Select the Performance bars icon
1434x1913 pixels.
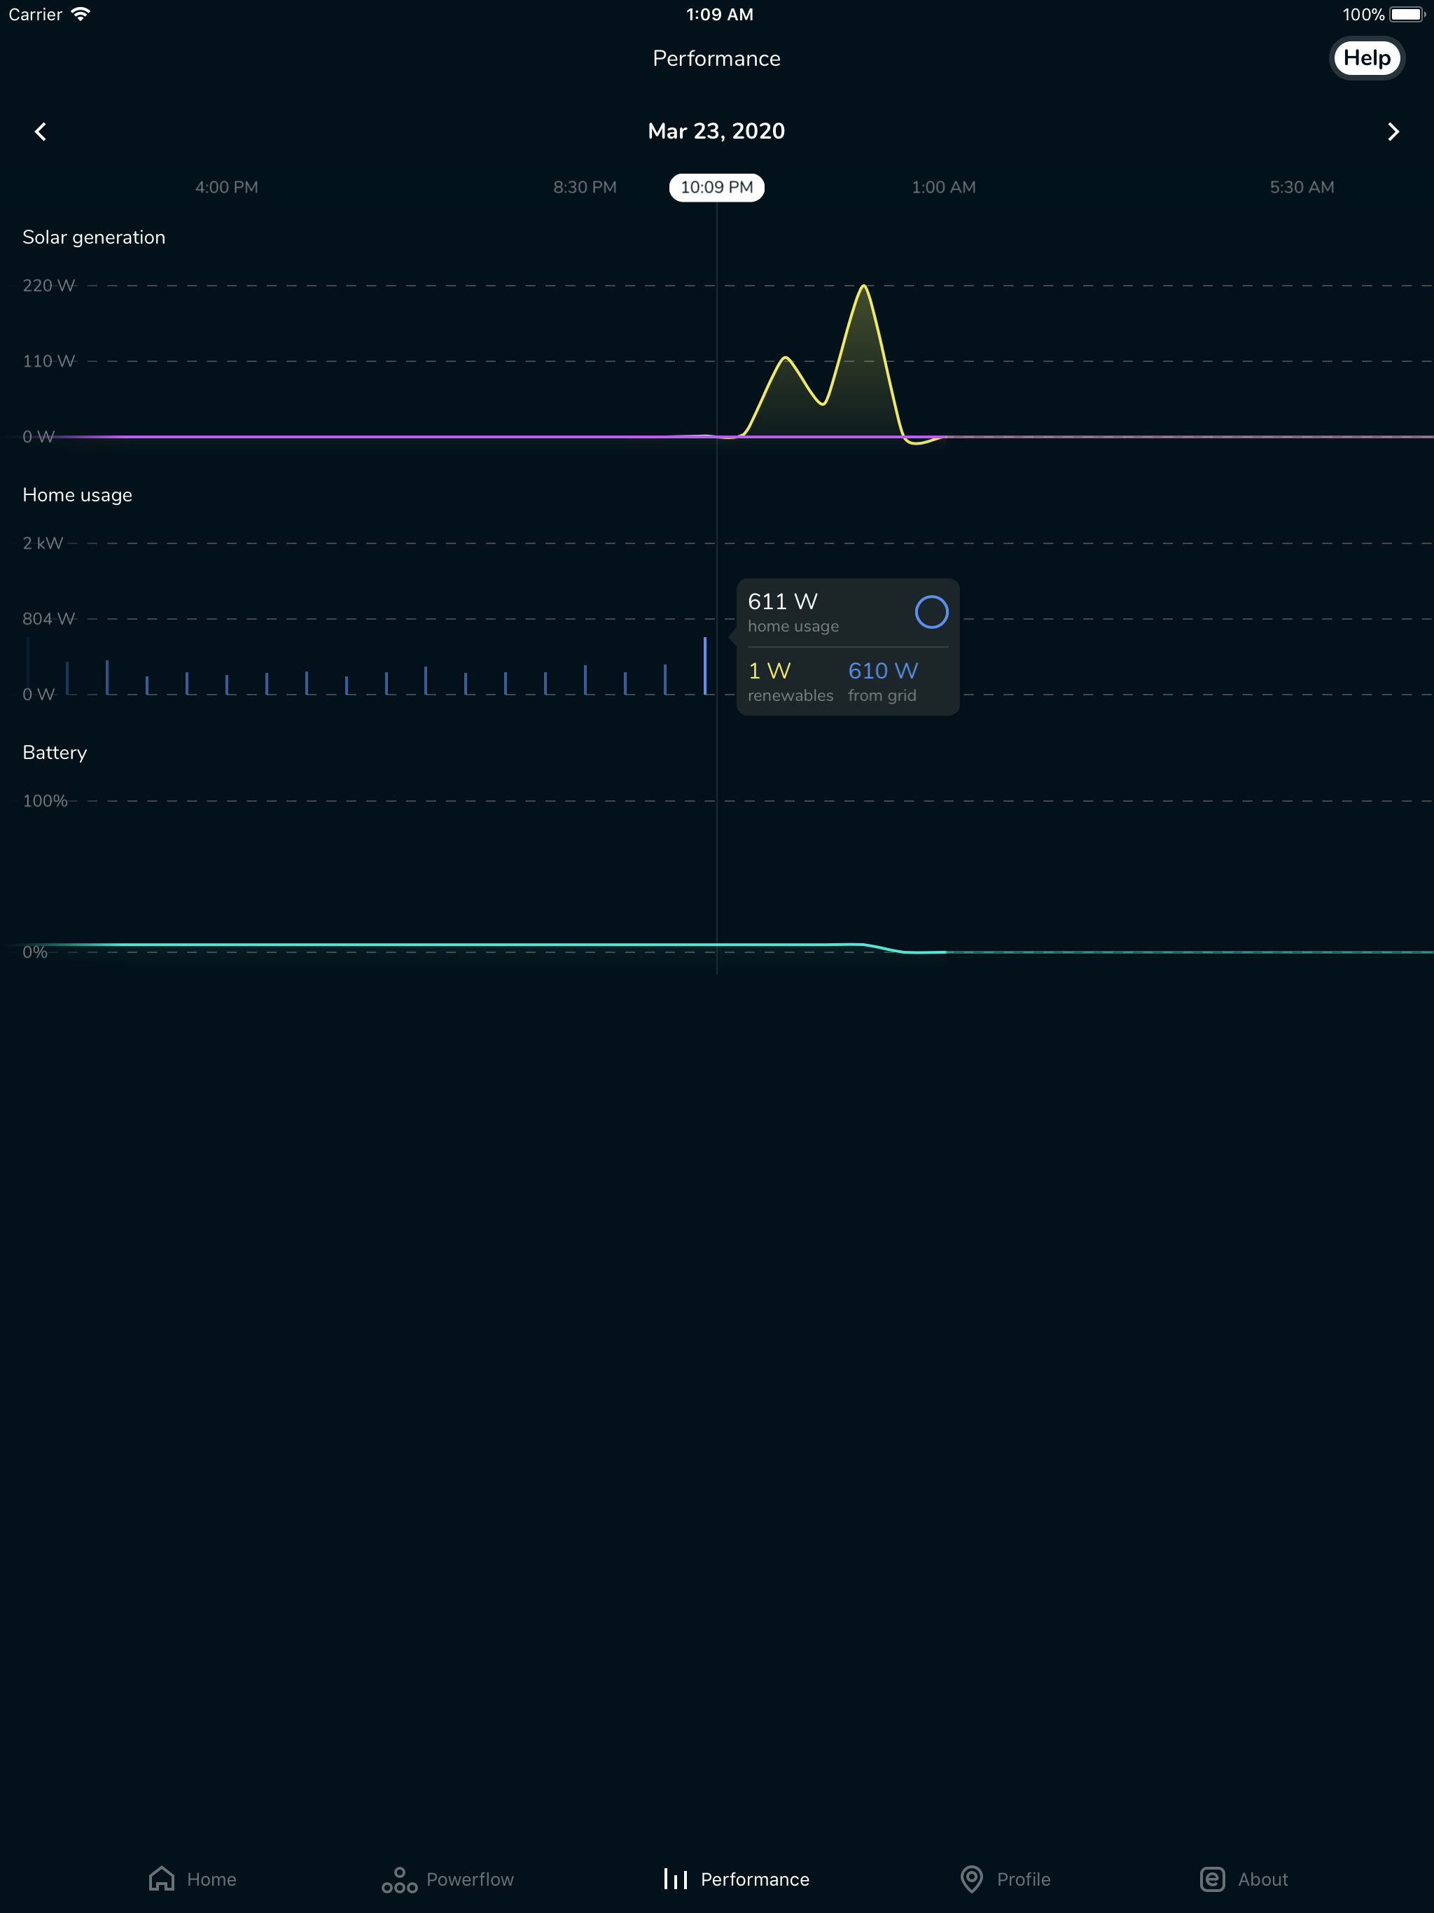[x=676, y=1879]
